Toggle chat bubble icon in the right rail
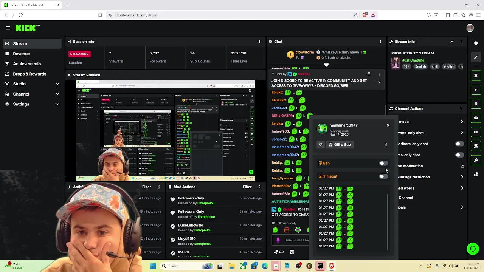 476,118
